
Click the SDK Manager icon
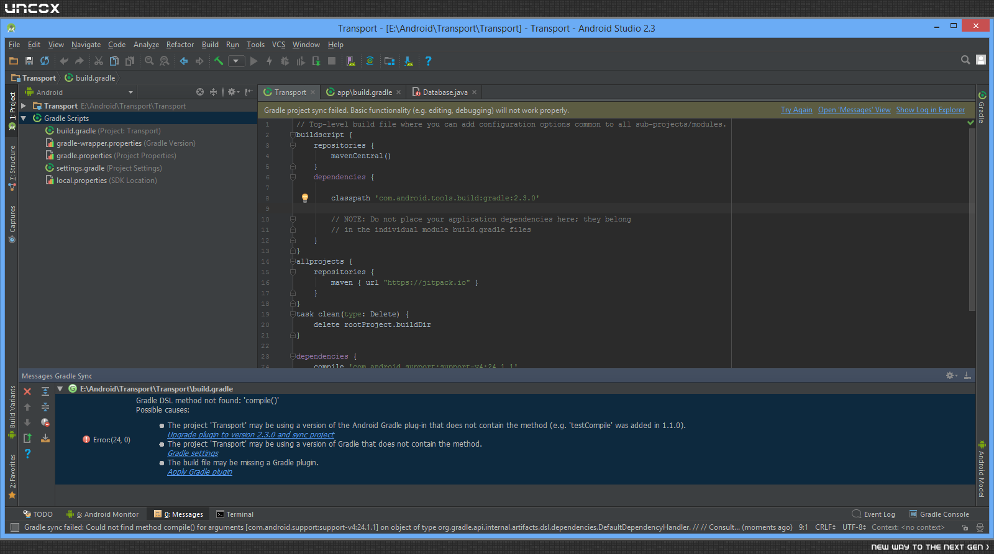point(408,61)
